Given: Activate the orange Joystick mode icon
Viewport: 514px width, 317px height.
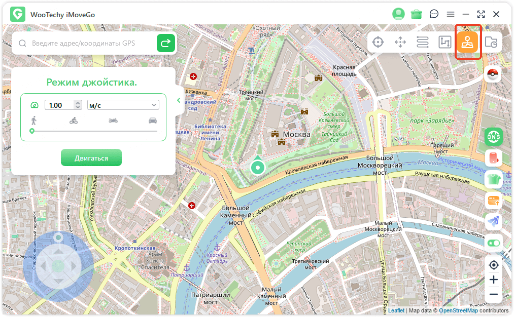Looking at the screenshot, I should click(467, 42).
